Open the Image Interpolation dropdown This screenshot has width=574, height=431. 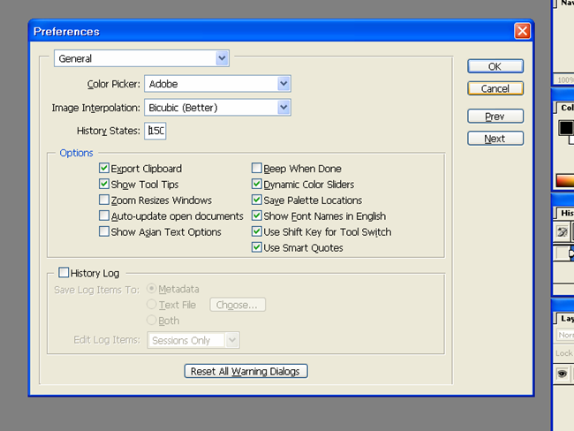click(x=283, y=108)
